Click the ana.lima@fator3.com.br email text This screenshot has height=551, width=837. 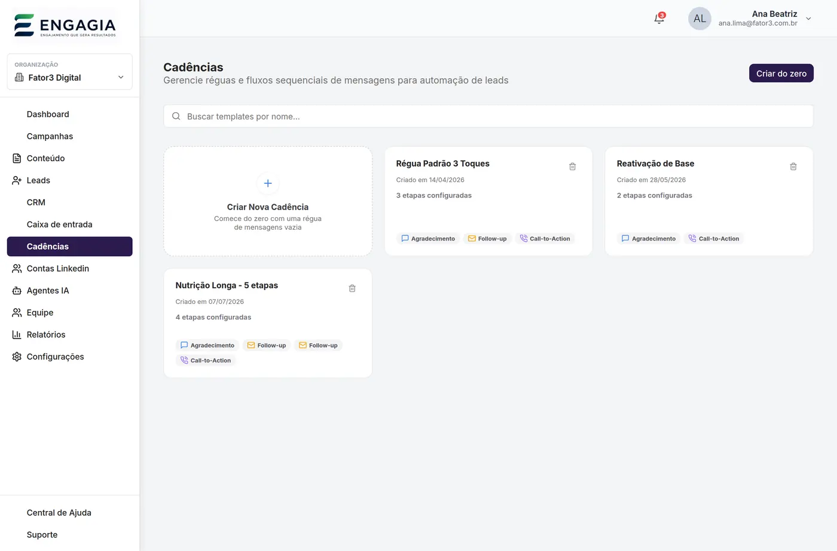pyautogui.click(x=757, y=23)
